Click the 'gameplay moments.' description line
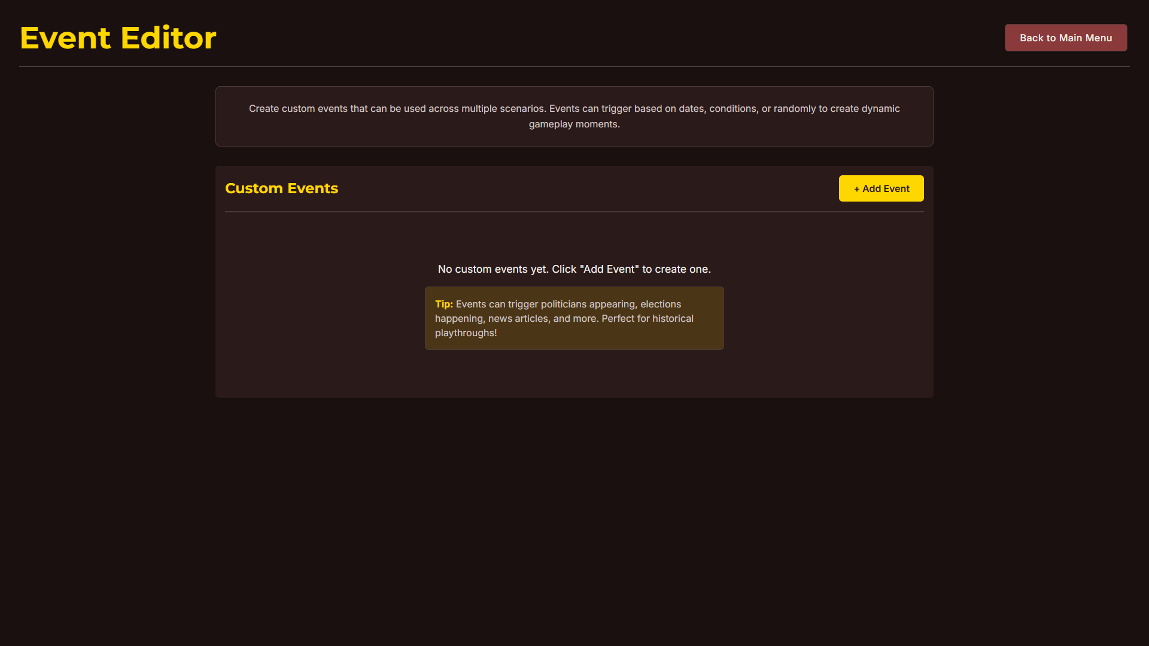Viewport: 1149px width, 646px height. [574, 124]
